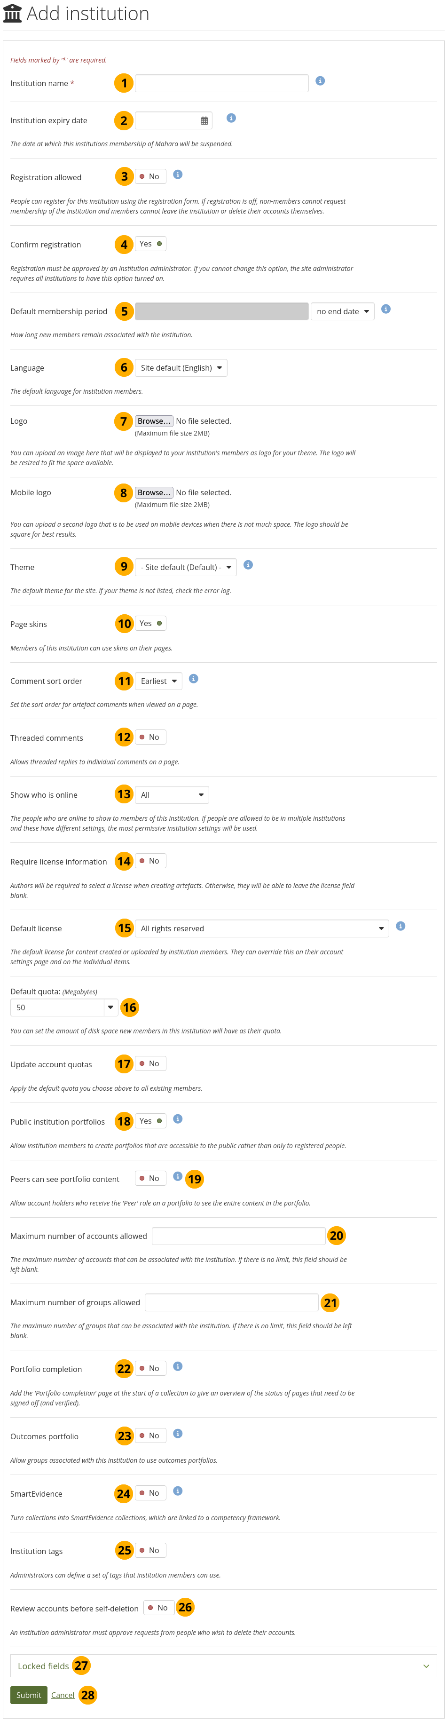Enable the Registration allowed toggle
448x1721 pixels.
tap(150, 176)
